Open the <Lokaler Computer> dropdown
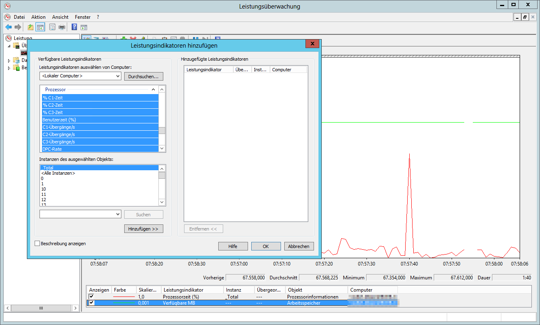 coord(118,76)
